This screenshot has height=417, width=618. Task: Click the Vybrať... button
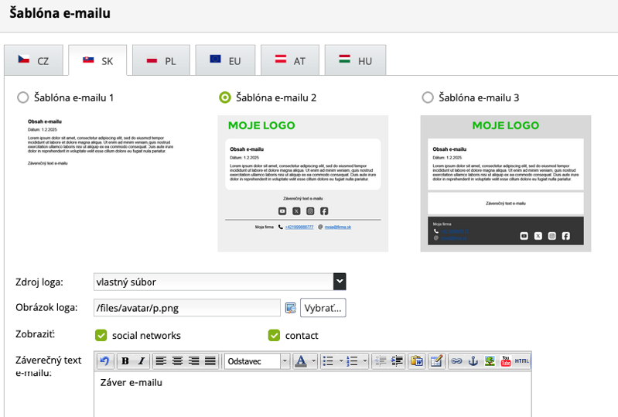323,308
